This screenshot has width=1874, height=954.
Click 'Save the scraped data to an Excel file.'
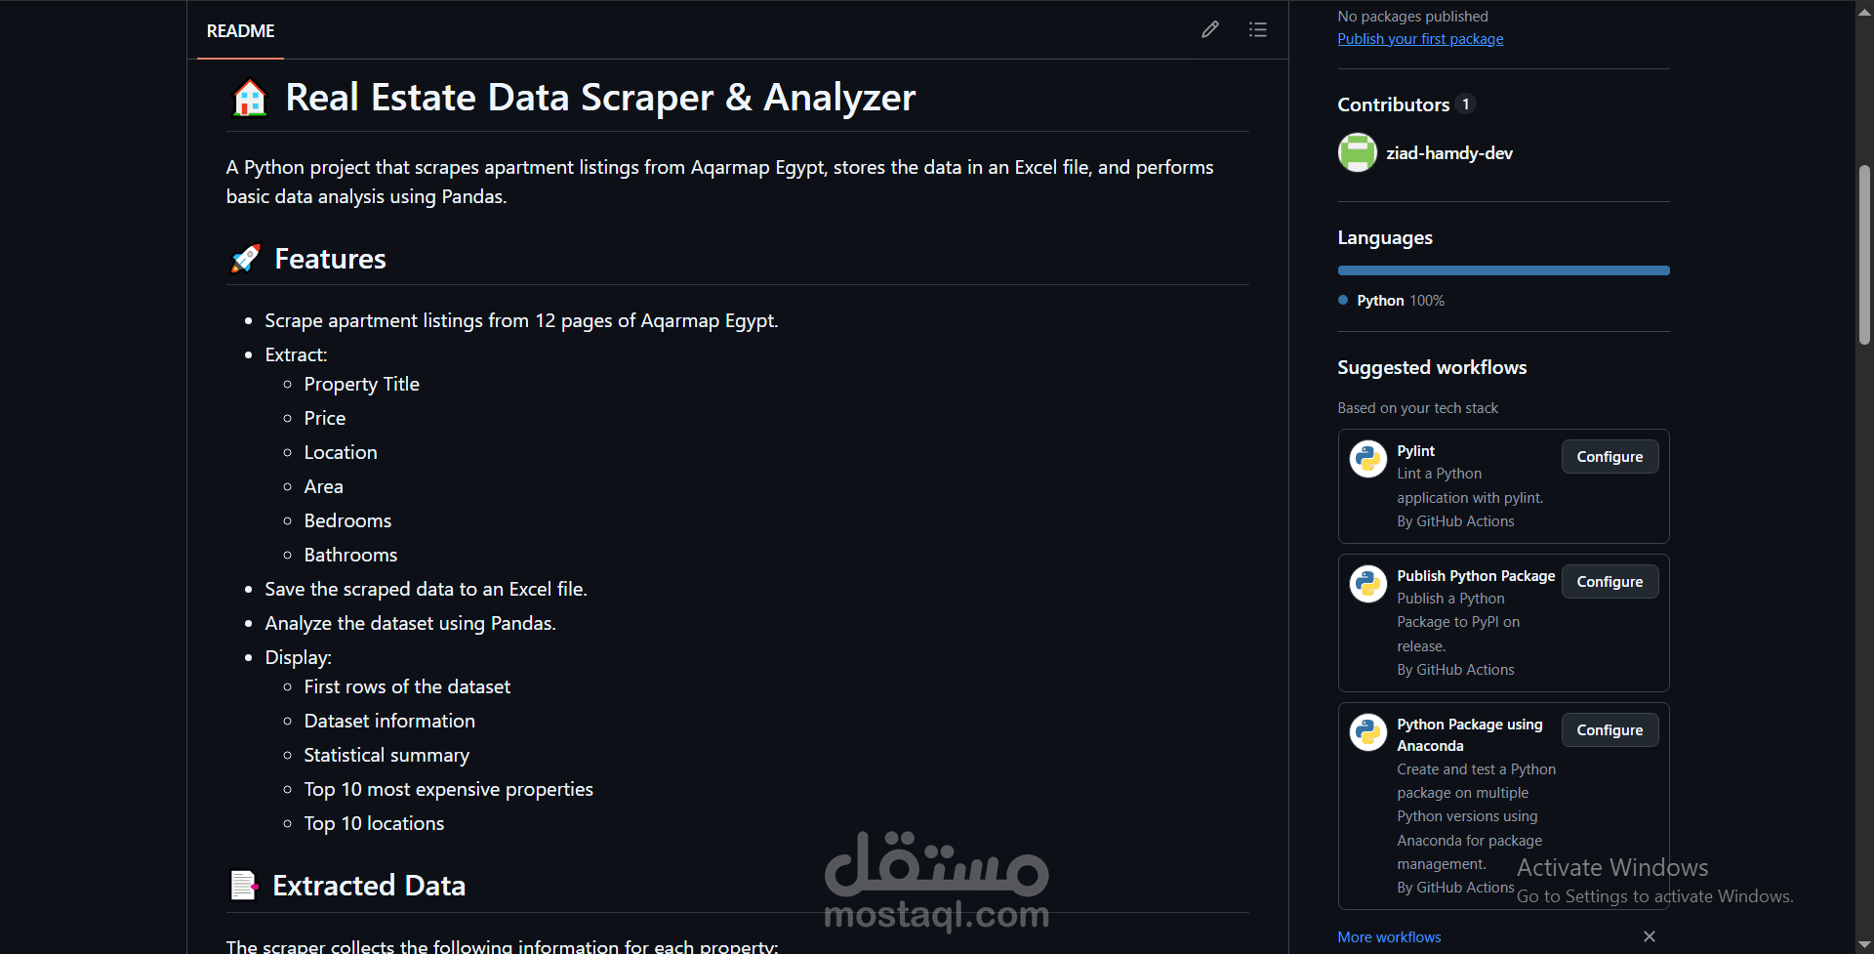[x=426, y=590]
